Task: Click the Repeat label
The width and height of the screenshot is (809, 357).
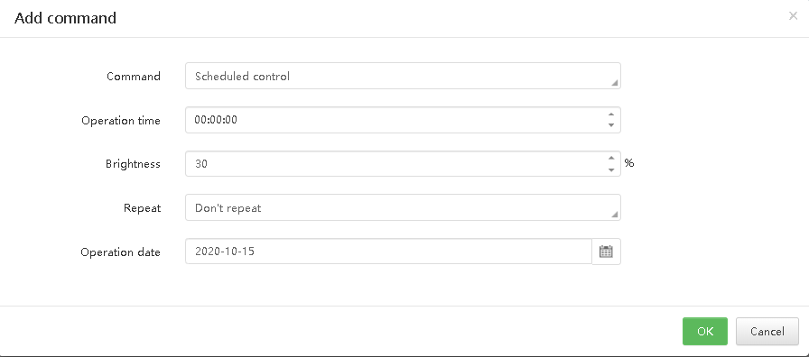Action: pyautogui.click(x=142, y=208)
